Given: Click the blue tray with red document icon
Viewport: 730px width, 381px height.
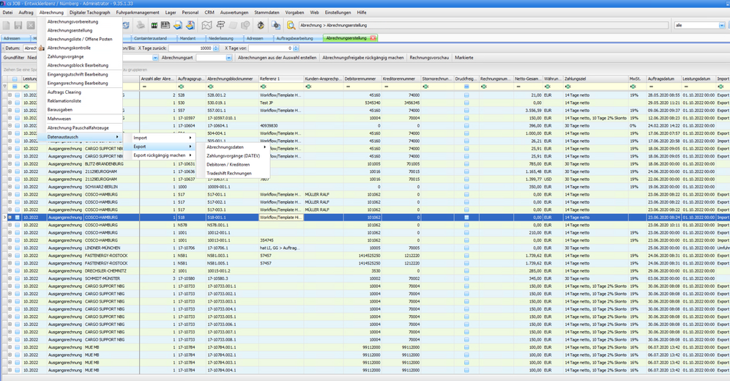Looking at the screenshot, I should pyautogui.click(x=190, y=25).
